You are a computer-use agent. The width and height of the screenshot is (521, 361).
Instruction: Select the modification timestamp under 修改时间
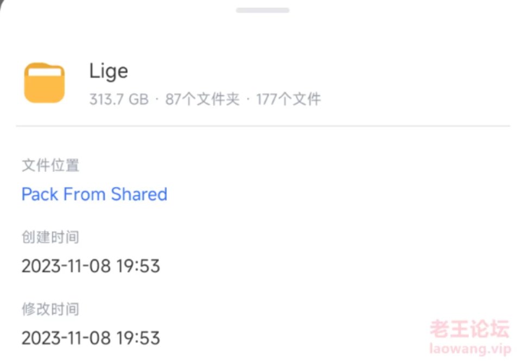point(91,338)
